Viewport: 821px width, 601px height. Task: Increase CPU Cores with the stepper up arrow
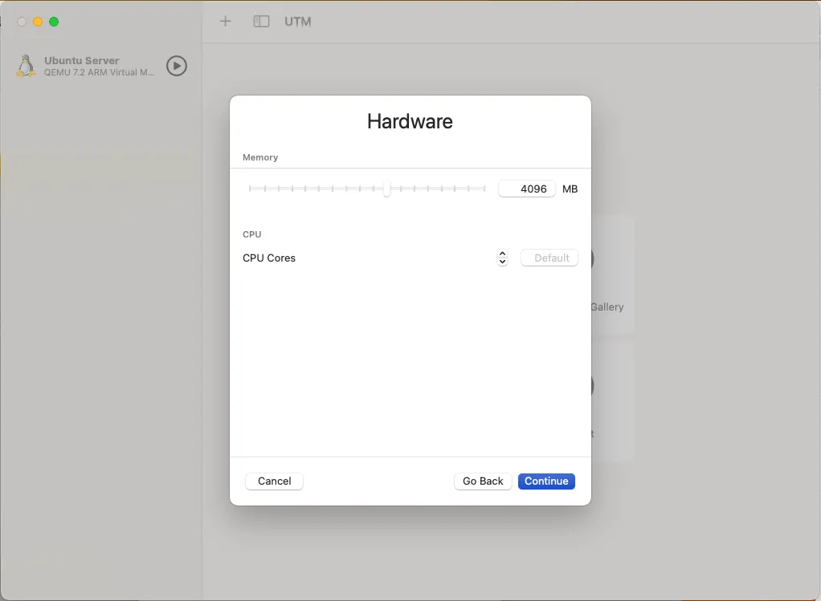pos(502,254)
